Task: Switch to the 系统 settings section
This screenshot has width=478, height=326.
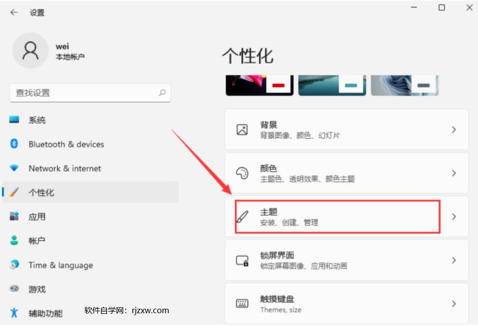Action: [37, 120]
